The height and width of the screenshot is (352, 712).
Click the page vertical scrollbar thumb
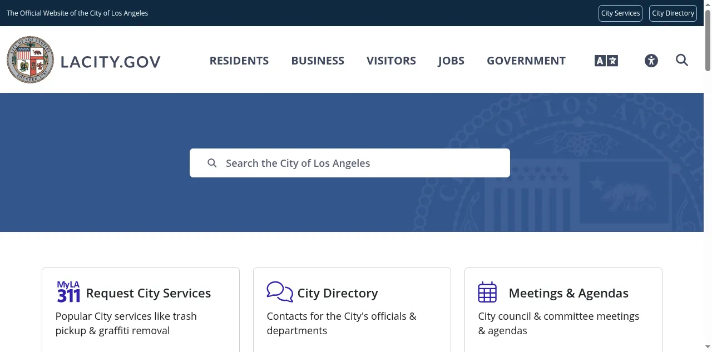[708, 40]
